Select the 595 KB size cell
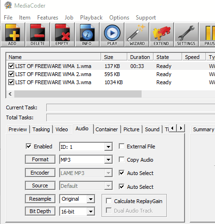 point(112,74)
